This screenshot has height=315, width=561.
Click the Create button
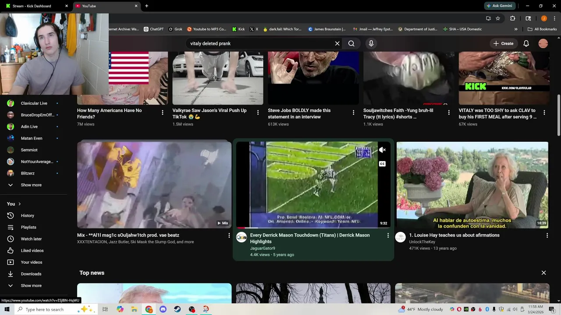click(503, 43)
